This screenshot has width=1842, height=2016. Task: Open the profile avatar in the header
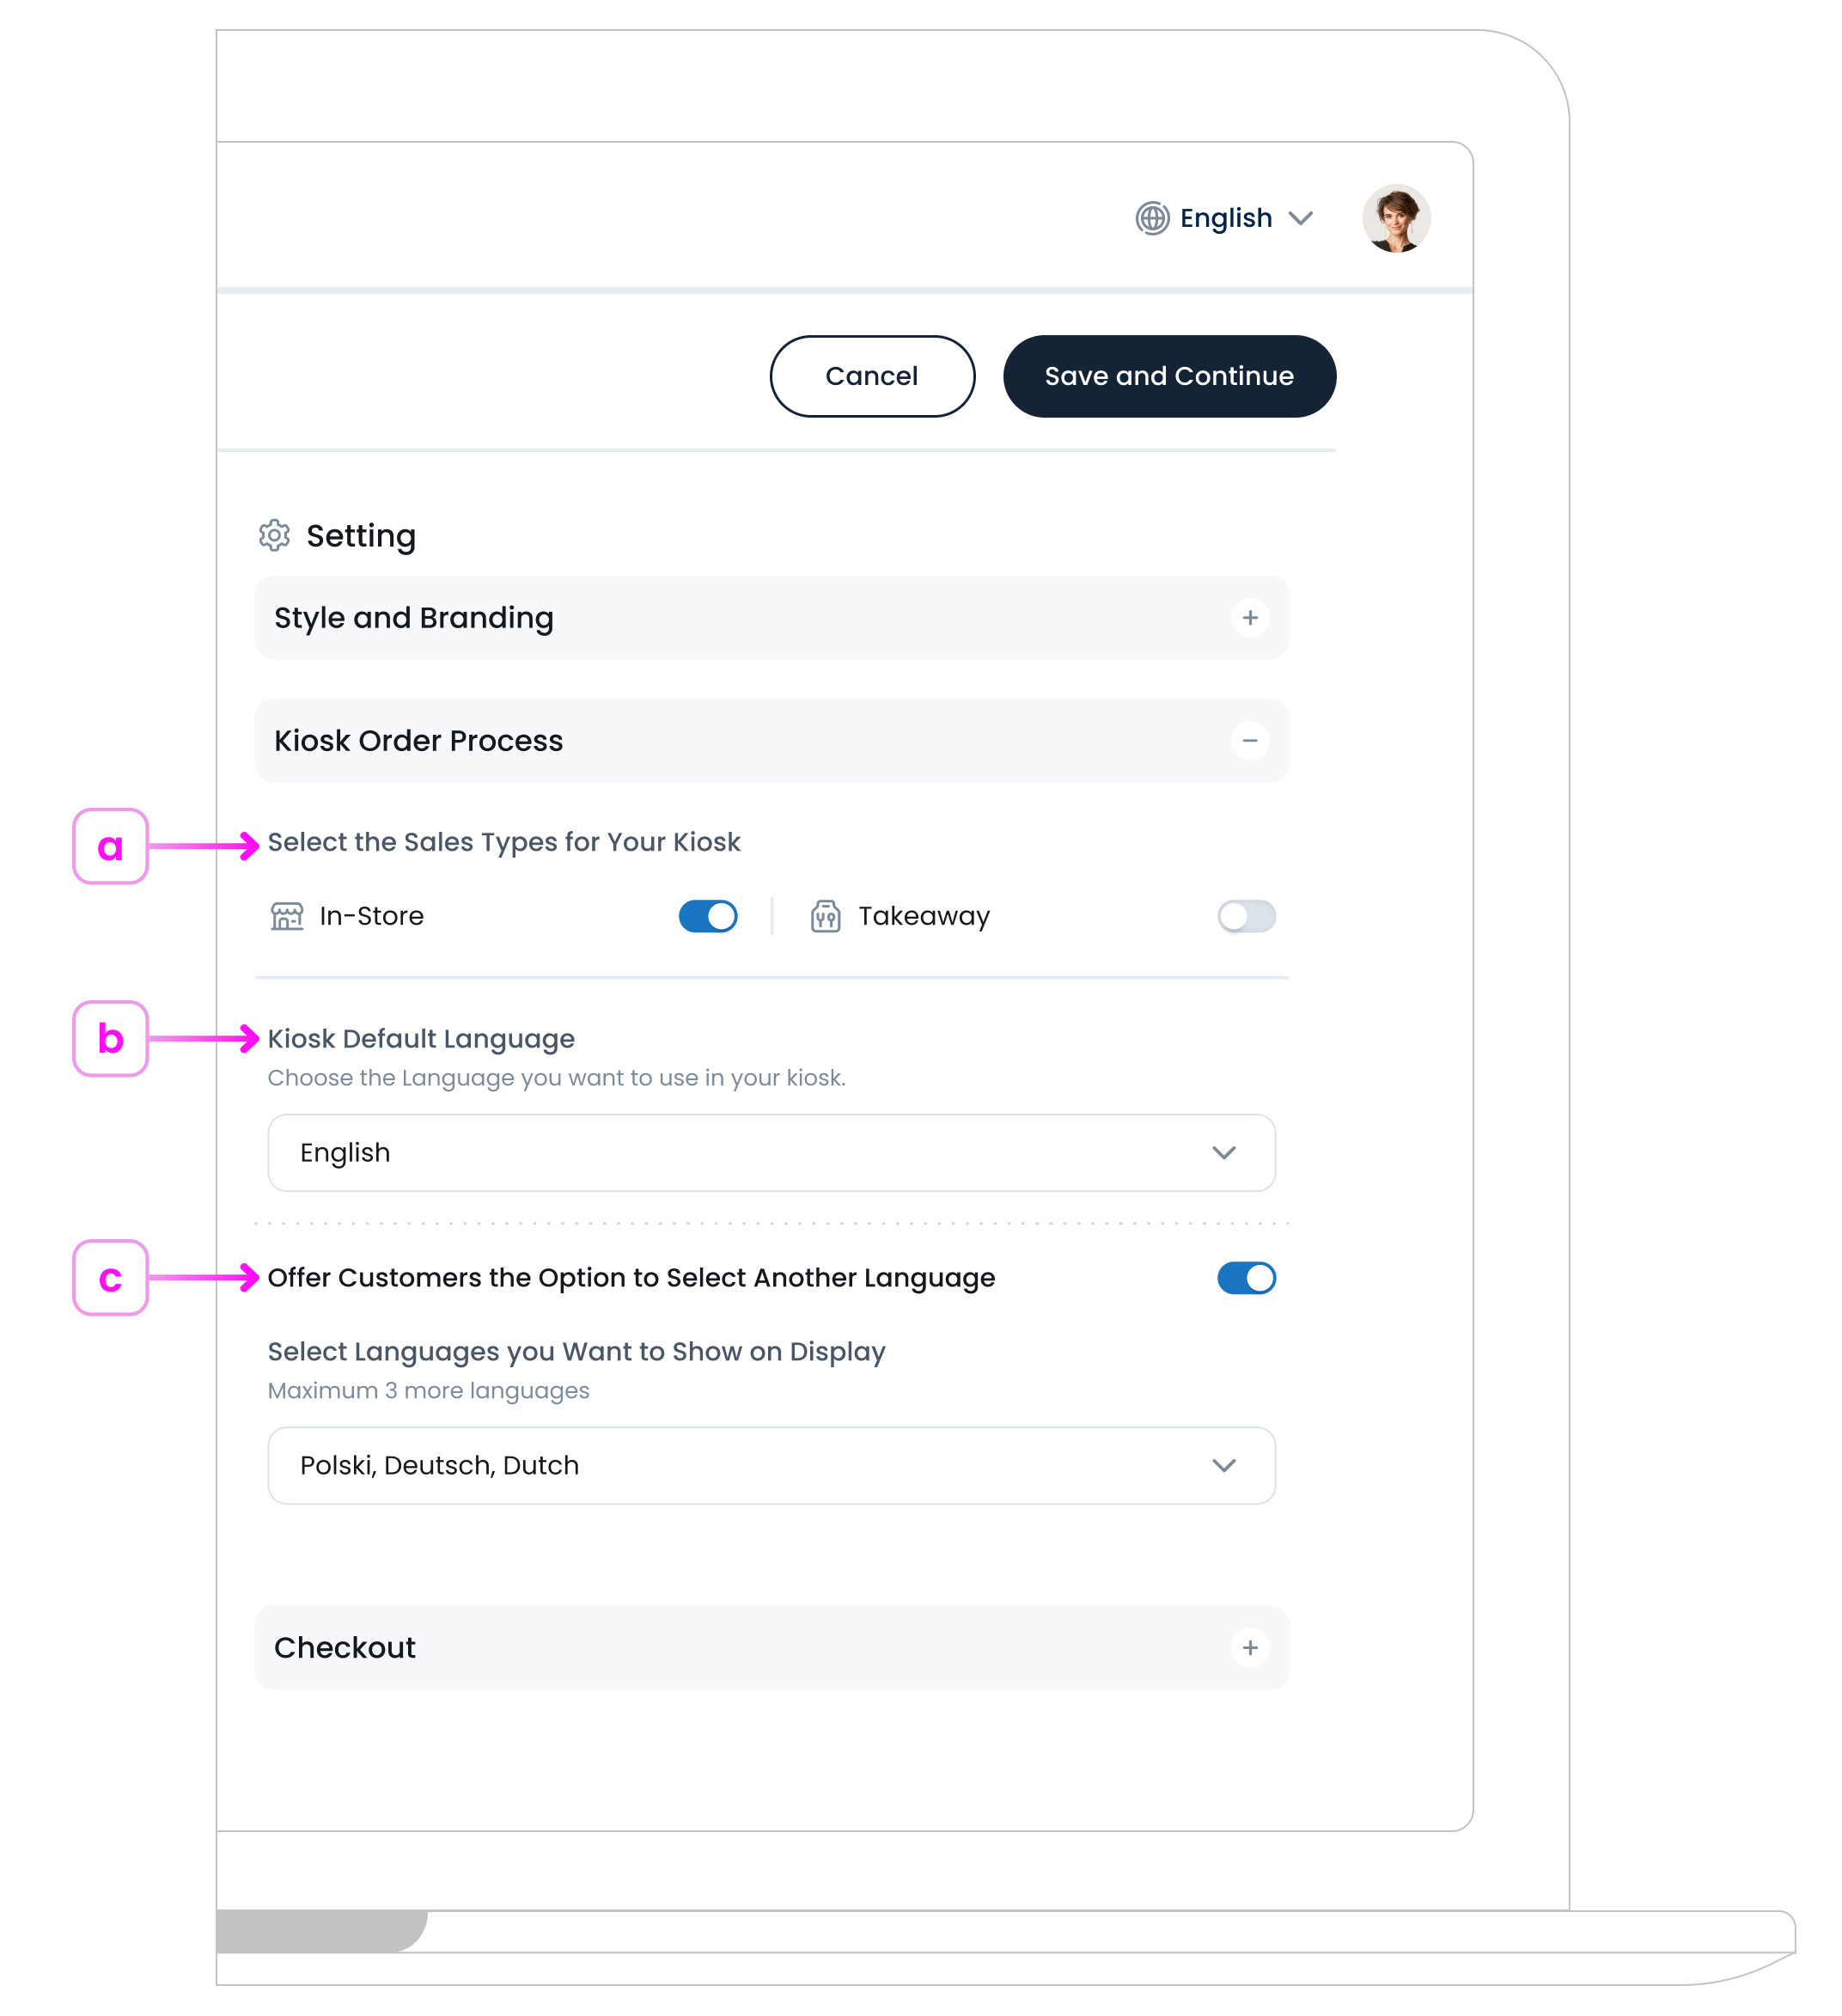[1397, 218]
